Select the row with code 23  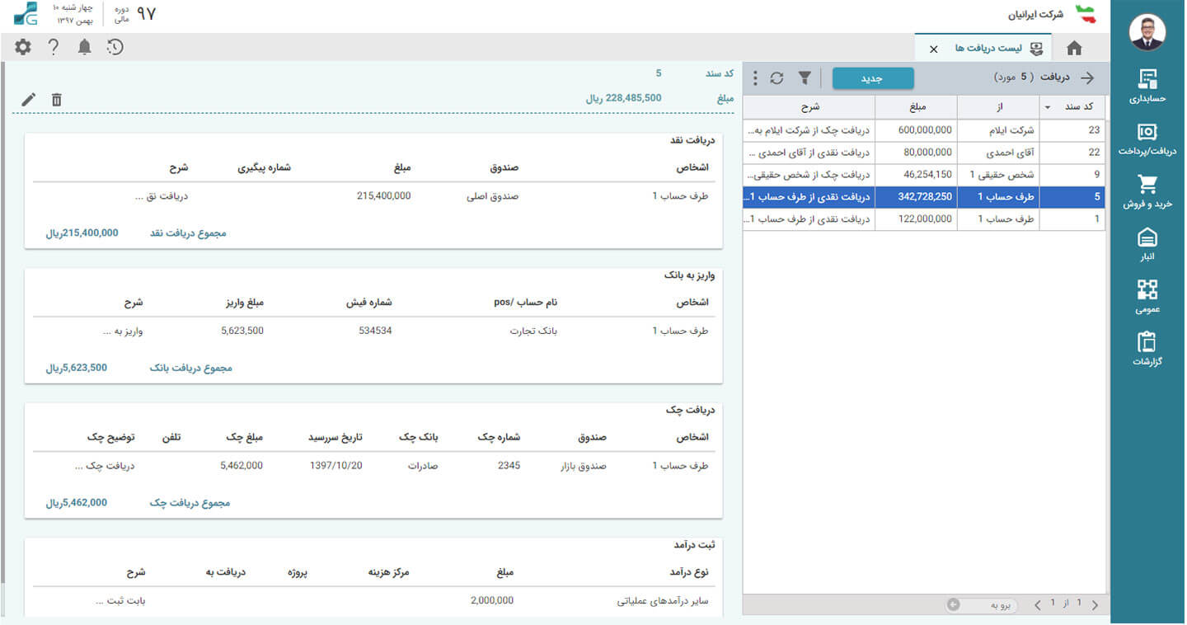[924, 130]
